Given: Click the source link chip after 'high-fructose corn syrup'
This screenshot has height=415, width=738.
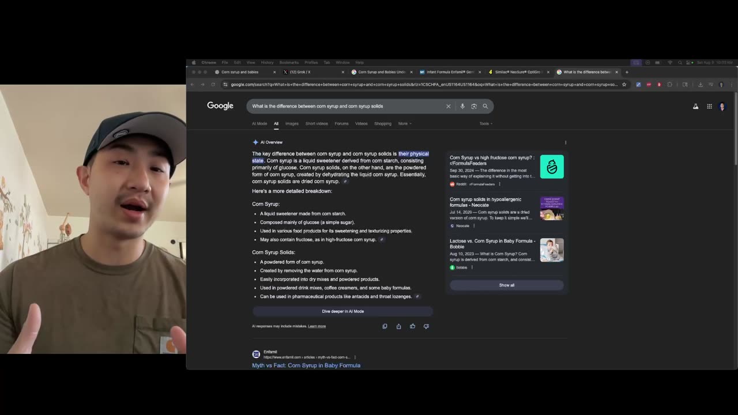Looking at the screenshot, I should (x=382, y=240).
